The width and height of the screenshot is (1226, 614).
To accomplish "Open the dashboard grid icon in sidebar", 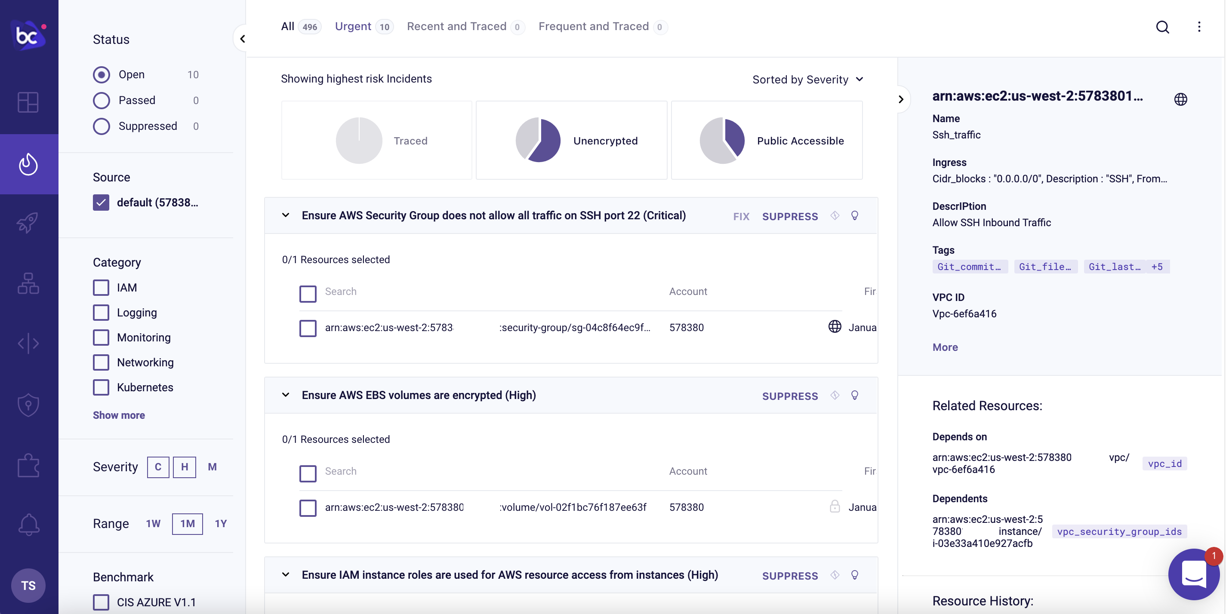I will tap(28, 102).
